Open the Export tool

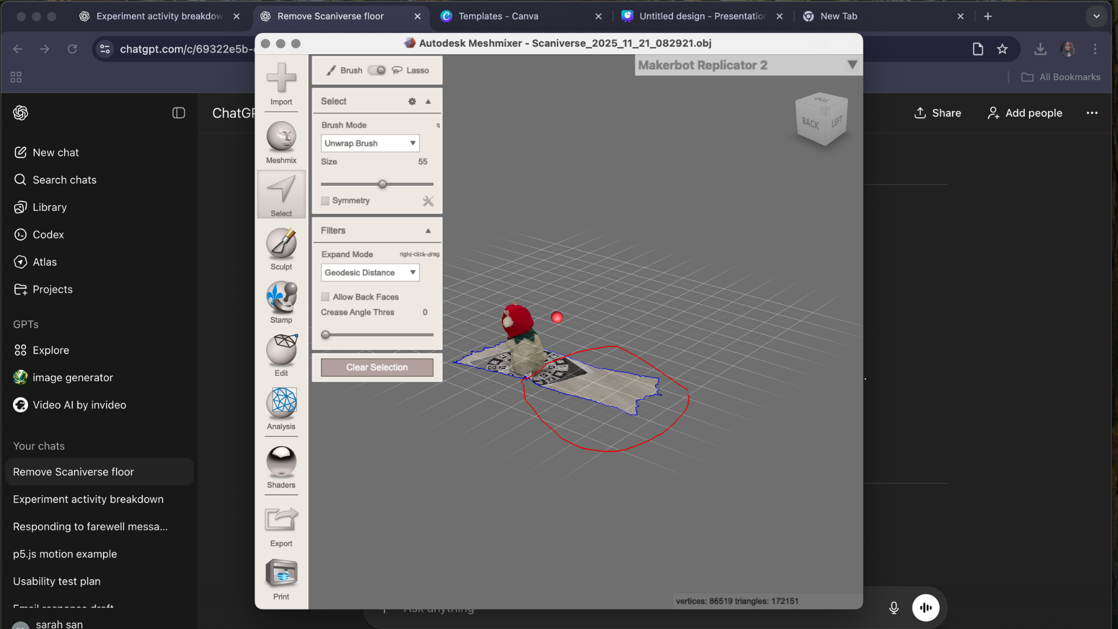tap(281, 522)
